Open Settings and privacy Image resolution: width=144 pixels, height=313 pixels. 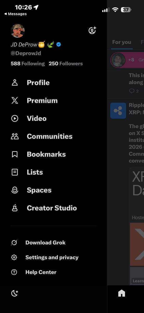pos(52,257)
